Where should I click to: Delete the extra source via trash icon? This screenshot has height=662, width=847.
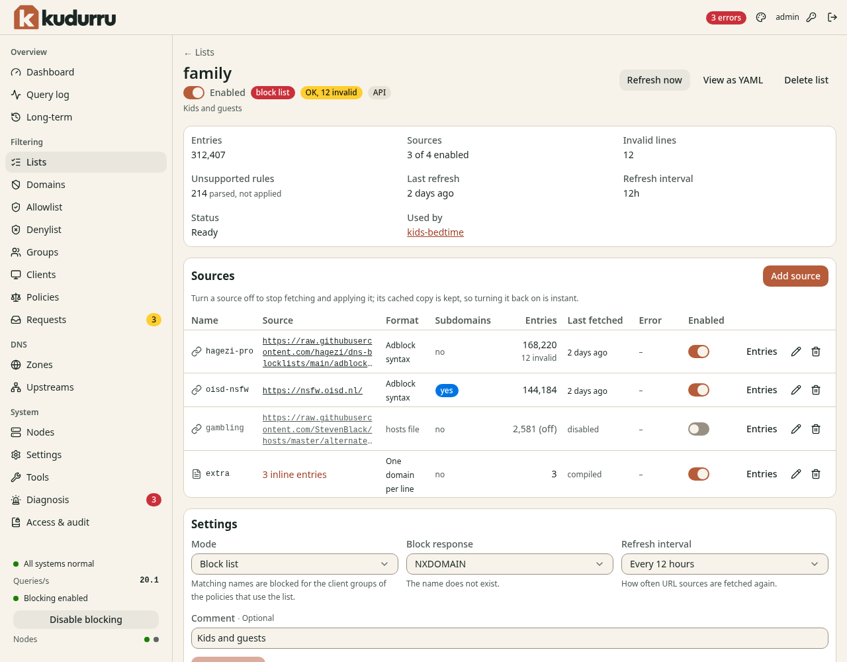(x=816, y=474)
